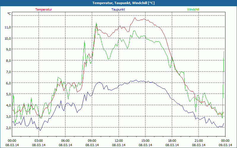237x148 pixels.
Task: Click the 2,0 y-axis value
Action: pyautogui.click(x=9, y=128)
